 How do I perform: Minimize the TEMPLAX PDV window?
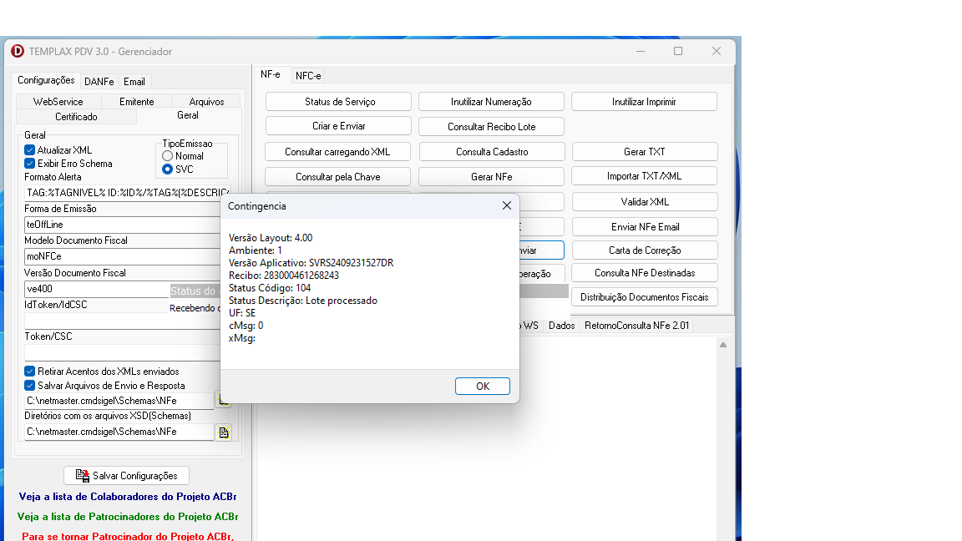click(640, 51)
